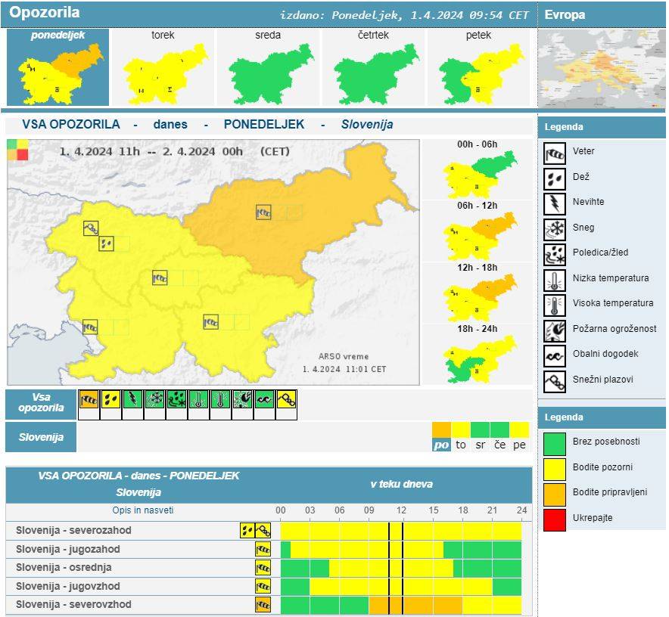Click the coastal event filter icon in Vsa opozorila row

click(264, 400)
